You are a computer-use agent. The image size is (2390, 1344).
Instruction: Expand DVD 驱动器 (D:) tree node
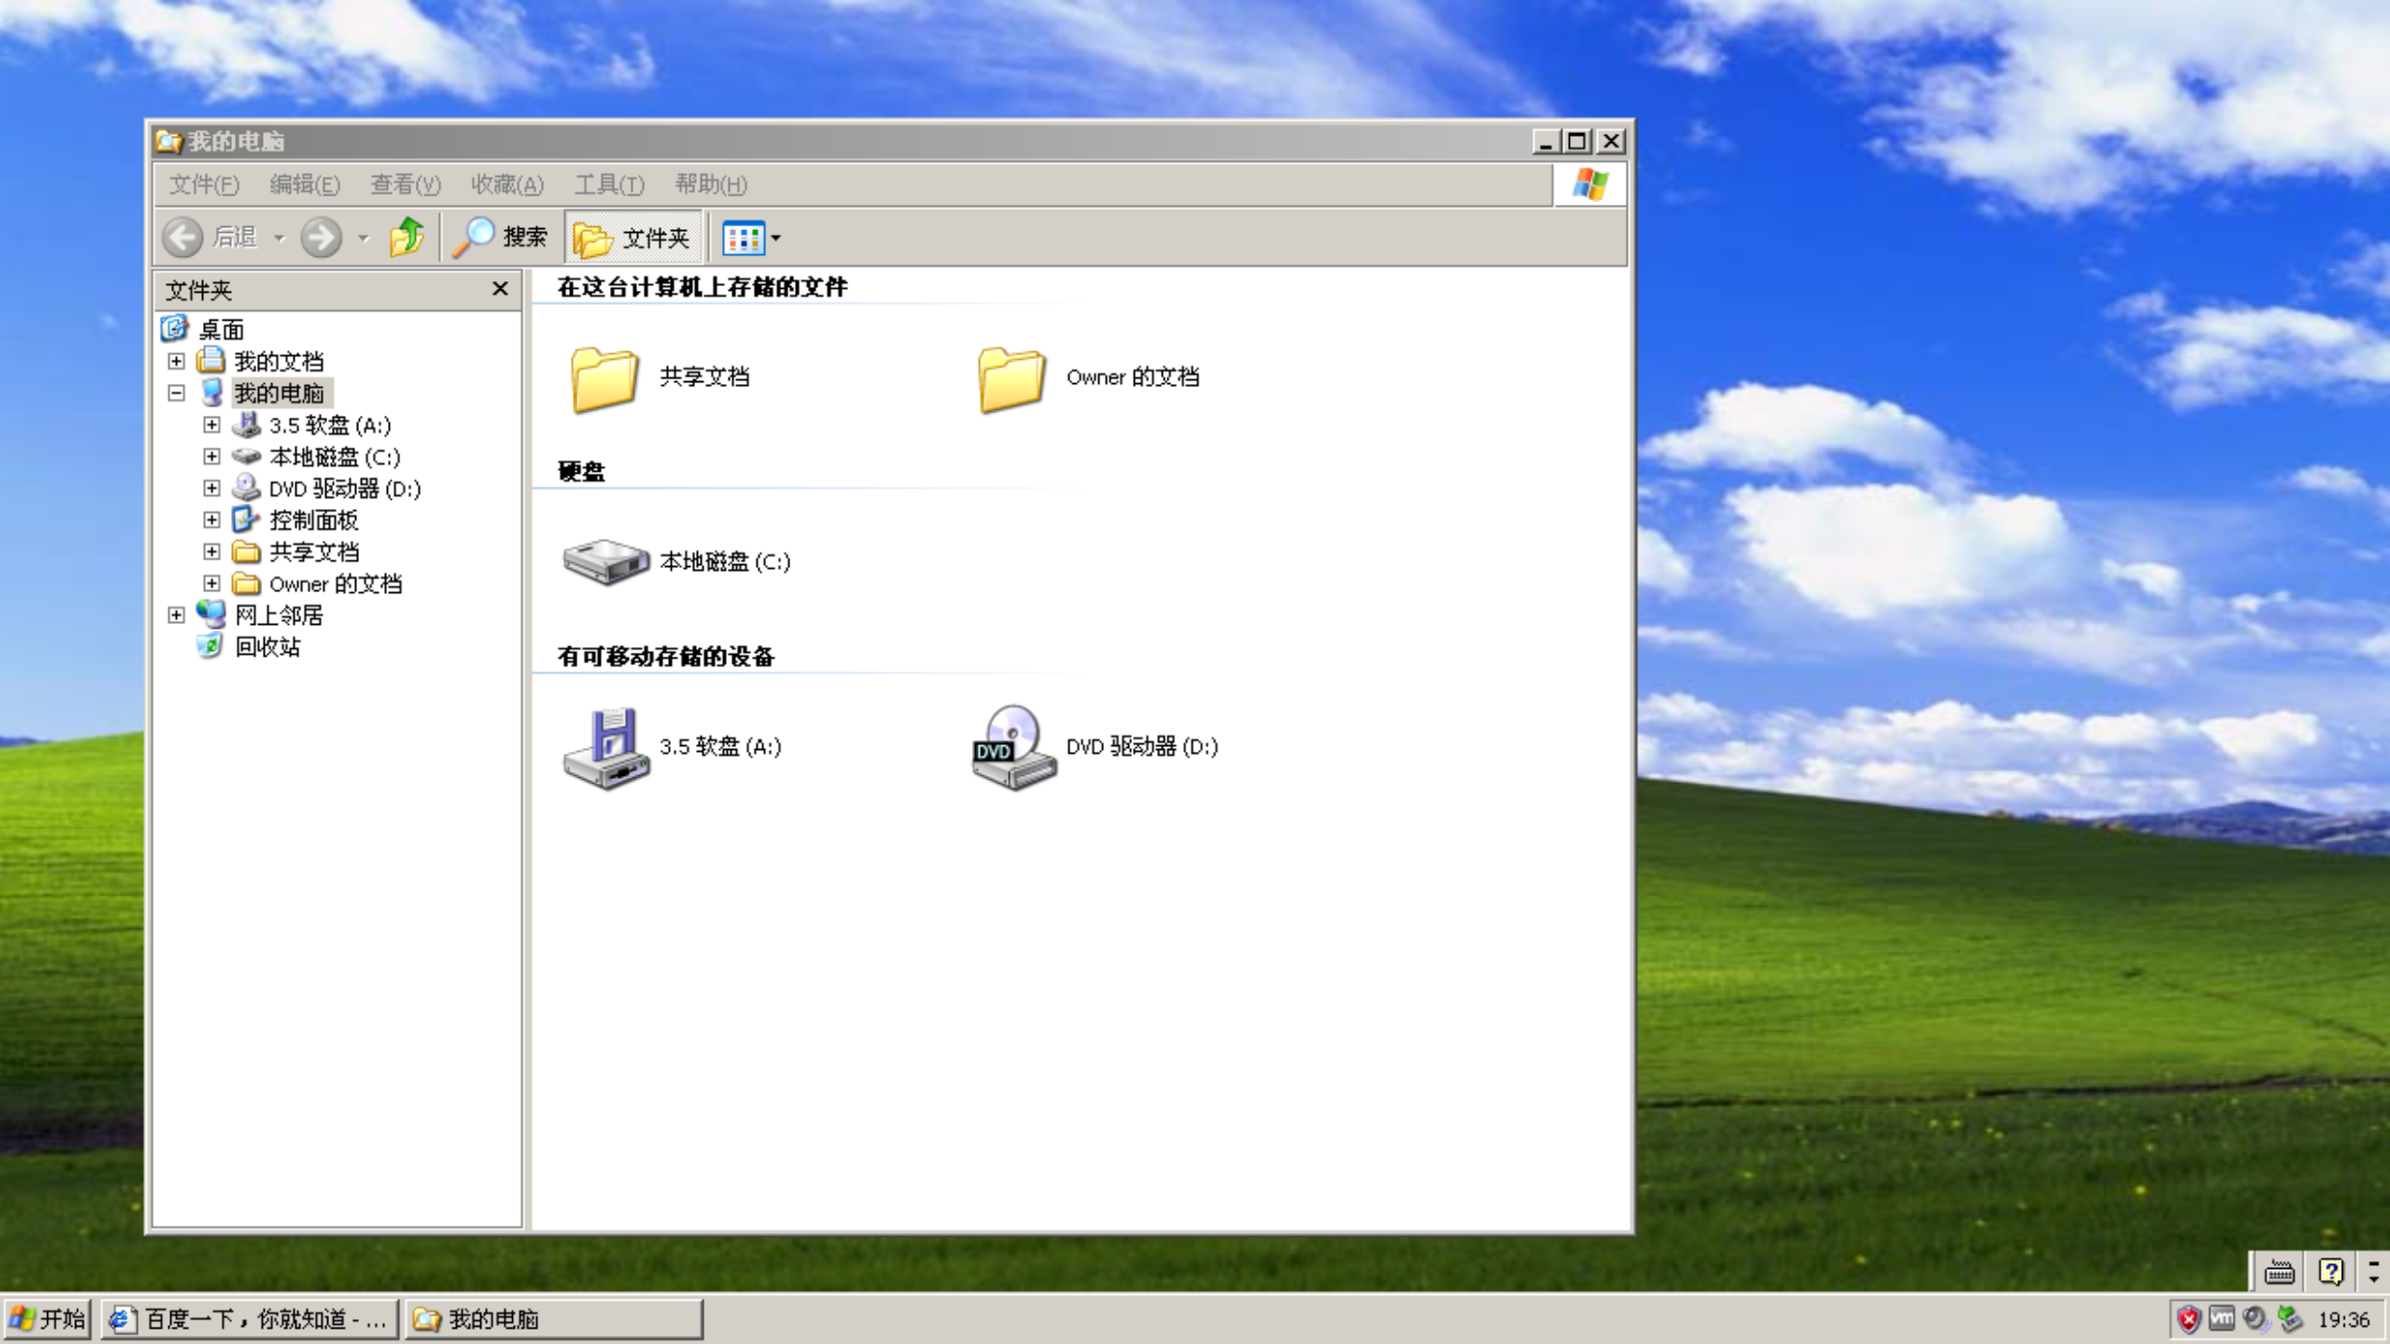(x=212, y=488)
